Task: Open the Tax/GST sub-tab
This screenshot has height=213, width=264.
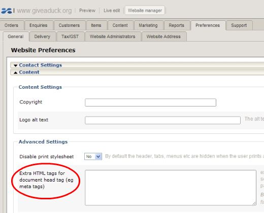Action: click(70, 37)
